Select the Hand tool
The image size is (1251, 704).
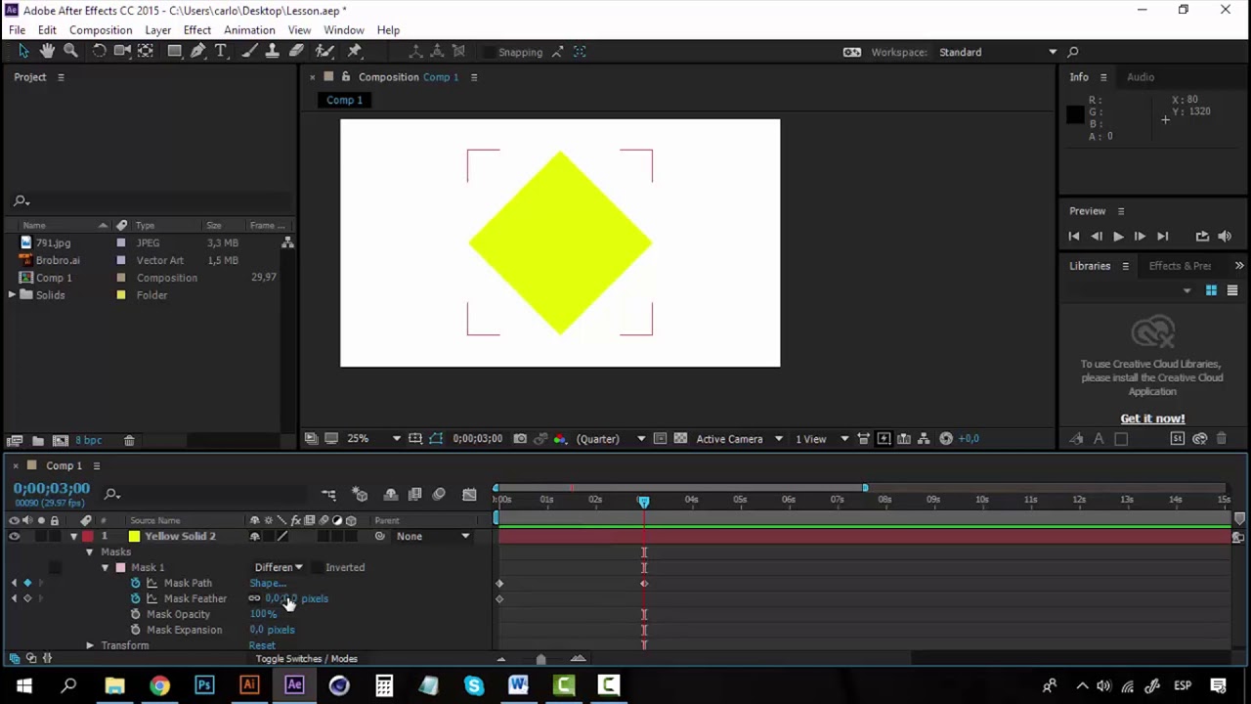tap(47, 51)
